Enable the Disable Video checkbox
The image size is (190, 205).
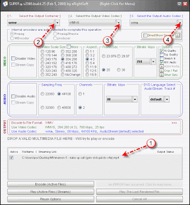click(13, 58)
